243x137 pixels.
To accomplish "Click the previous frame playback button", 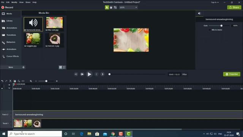I will pos(76,75).
